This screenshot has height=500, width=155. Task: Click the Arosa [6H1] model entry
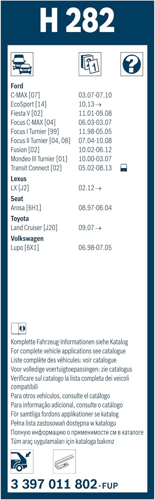coord(26,208)
